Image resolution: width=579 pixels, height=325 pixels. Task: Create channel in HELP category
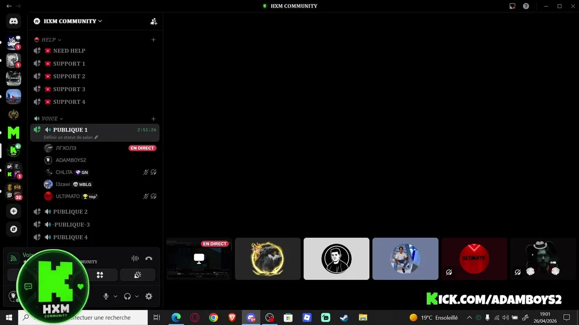[x=153, y=40]
